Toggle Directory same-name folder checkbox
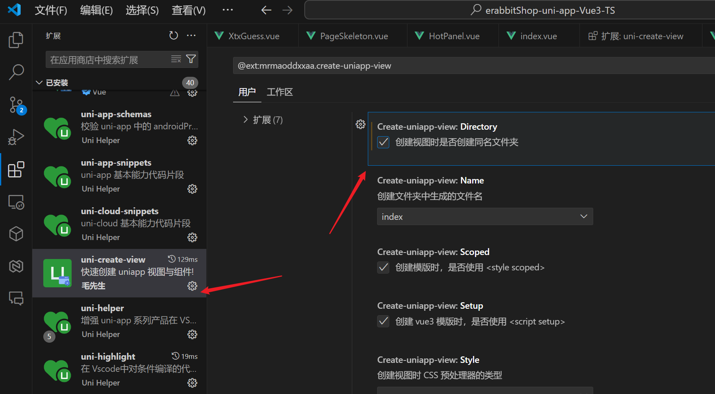 (x=383, y=142)
